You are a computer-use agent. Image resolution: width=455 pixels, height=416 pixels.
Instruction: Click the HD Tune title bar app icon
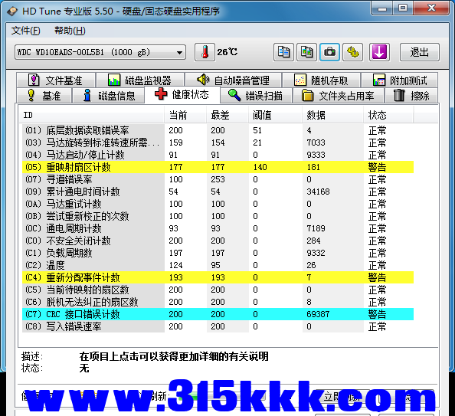coord(12,11)
